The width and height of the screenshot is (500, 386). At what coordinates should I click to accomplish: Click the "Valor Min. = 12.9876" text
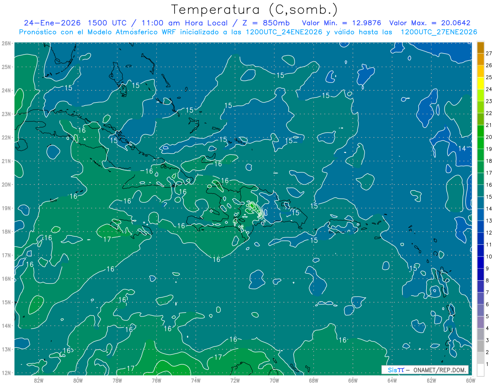pyautogui.click(x=342, y=23)
